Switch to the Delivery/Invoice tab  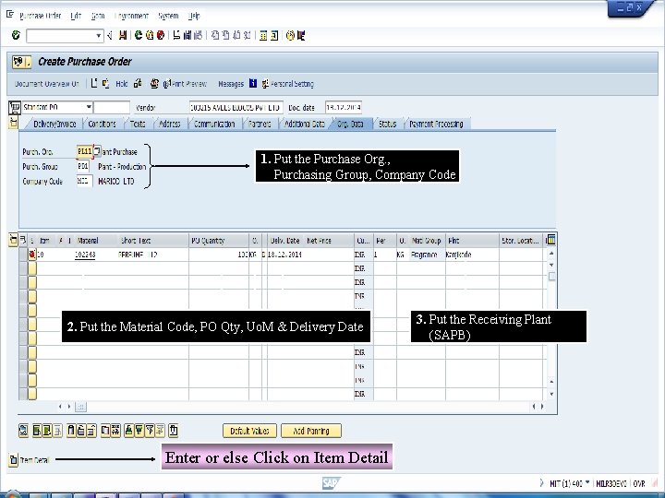pos(54,124)
